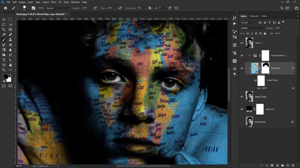Select the Layer 2 copy name

click(261, 97)
